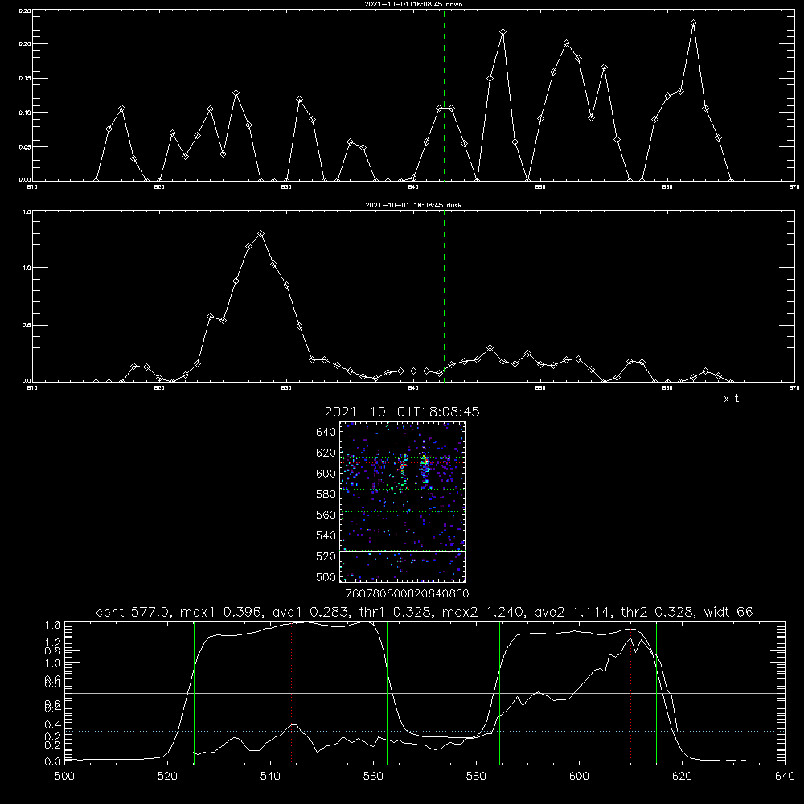Click the 'cent 577.0' value in the stats line

(133, 612)
